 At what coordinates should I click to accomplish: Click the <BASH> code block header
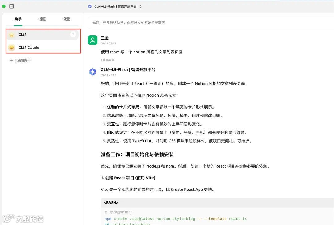pos(217,203)
